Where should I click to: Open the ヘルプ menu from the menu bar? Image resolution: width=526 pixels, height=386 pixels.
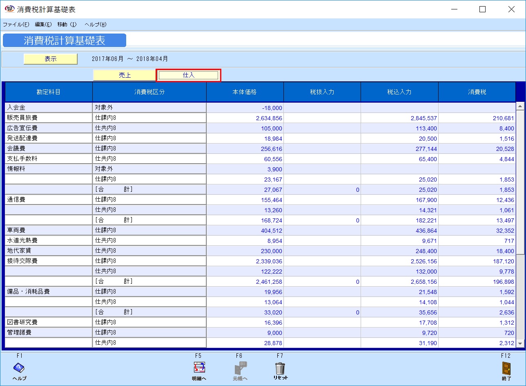95,25
